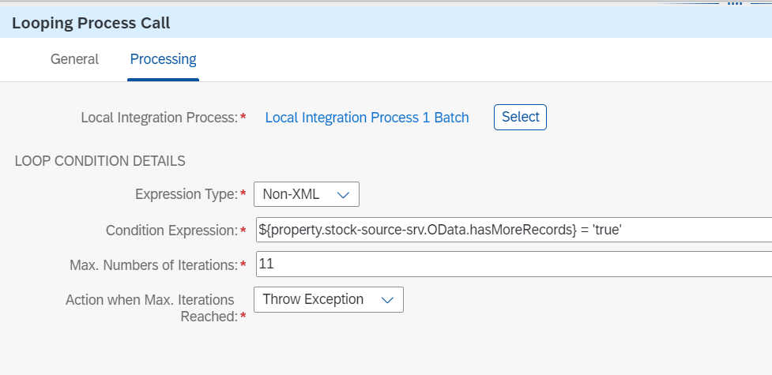Image resolution: width=772 pixels, height=375 pixels.
Task: Open the Throw Exception action dropdown
Action: (x=328, y=300)
